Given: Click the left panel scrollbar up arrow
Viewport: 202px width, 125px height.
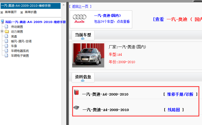Looking at the screenshot, I should click(x=64, y=5).
